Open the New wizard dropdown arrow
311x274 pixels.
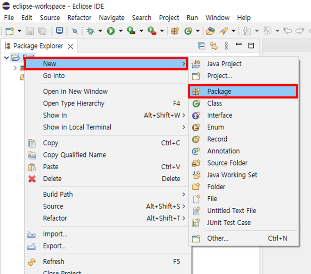[19, 31]
